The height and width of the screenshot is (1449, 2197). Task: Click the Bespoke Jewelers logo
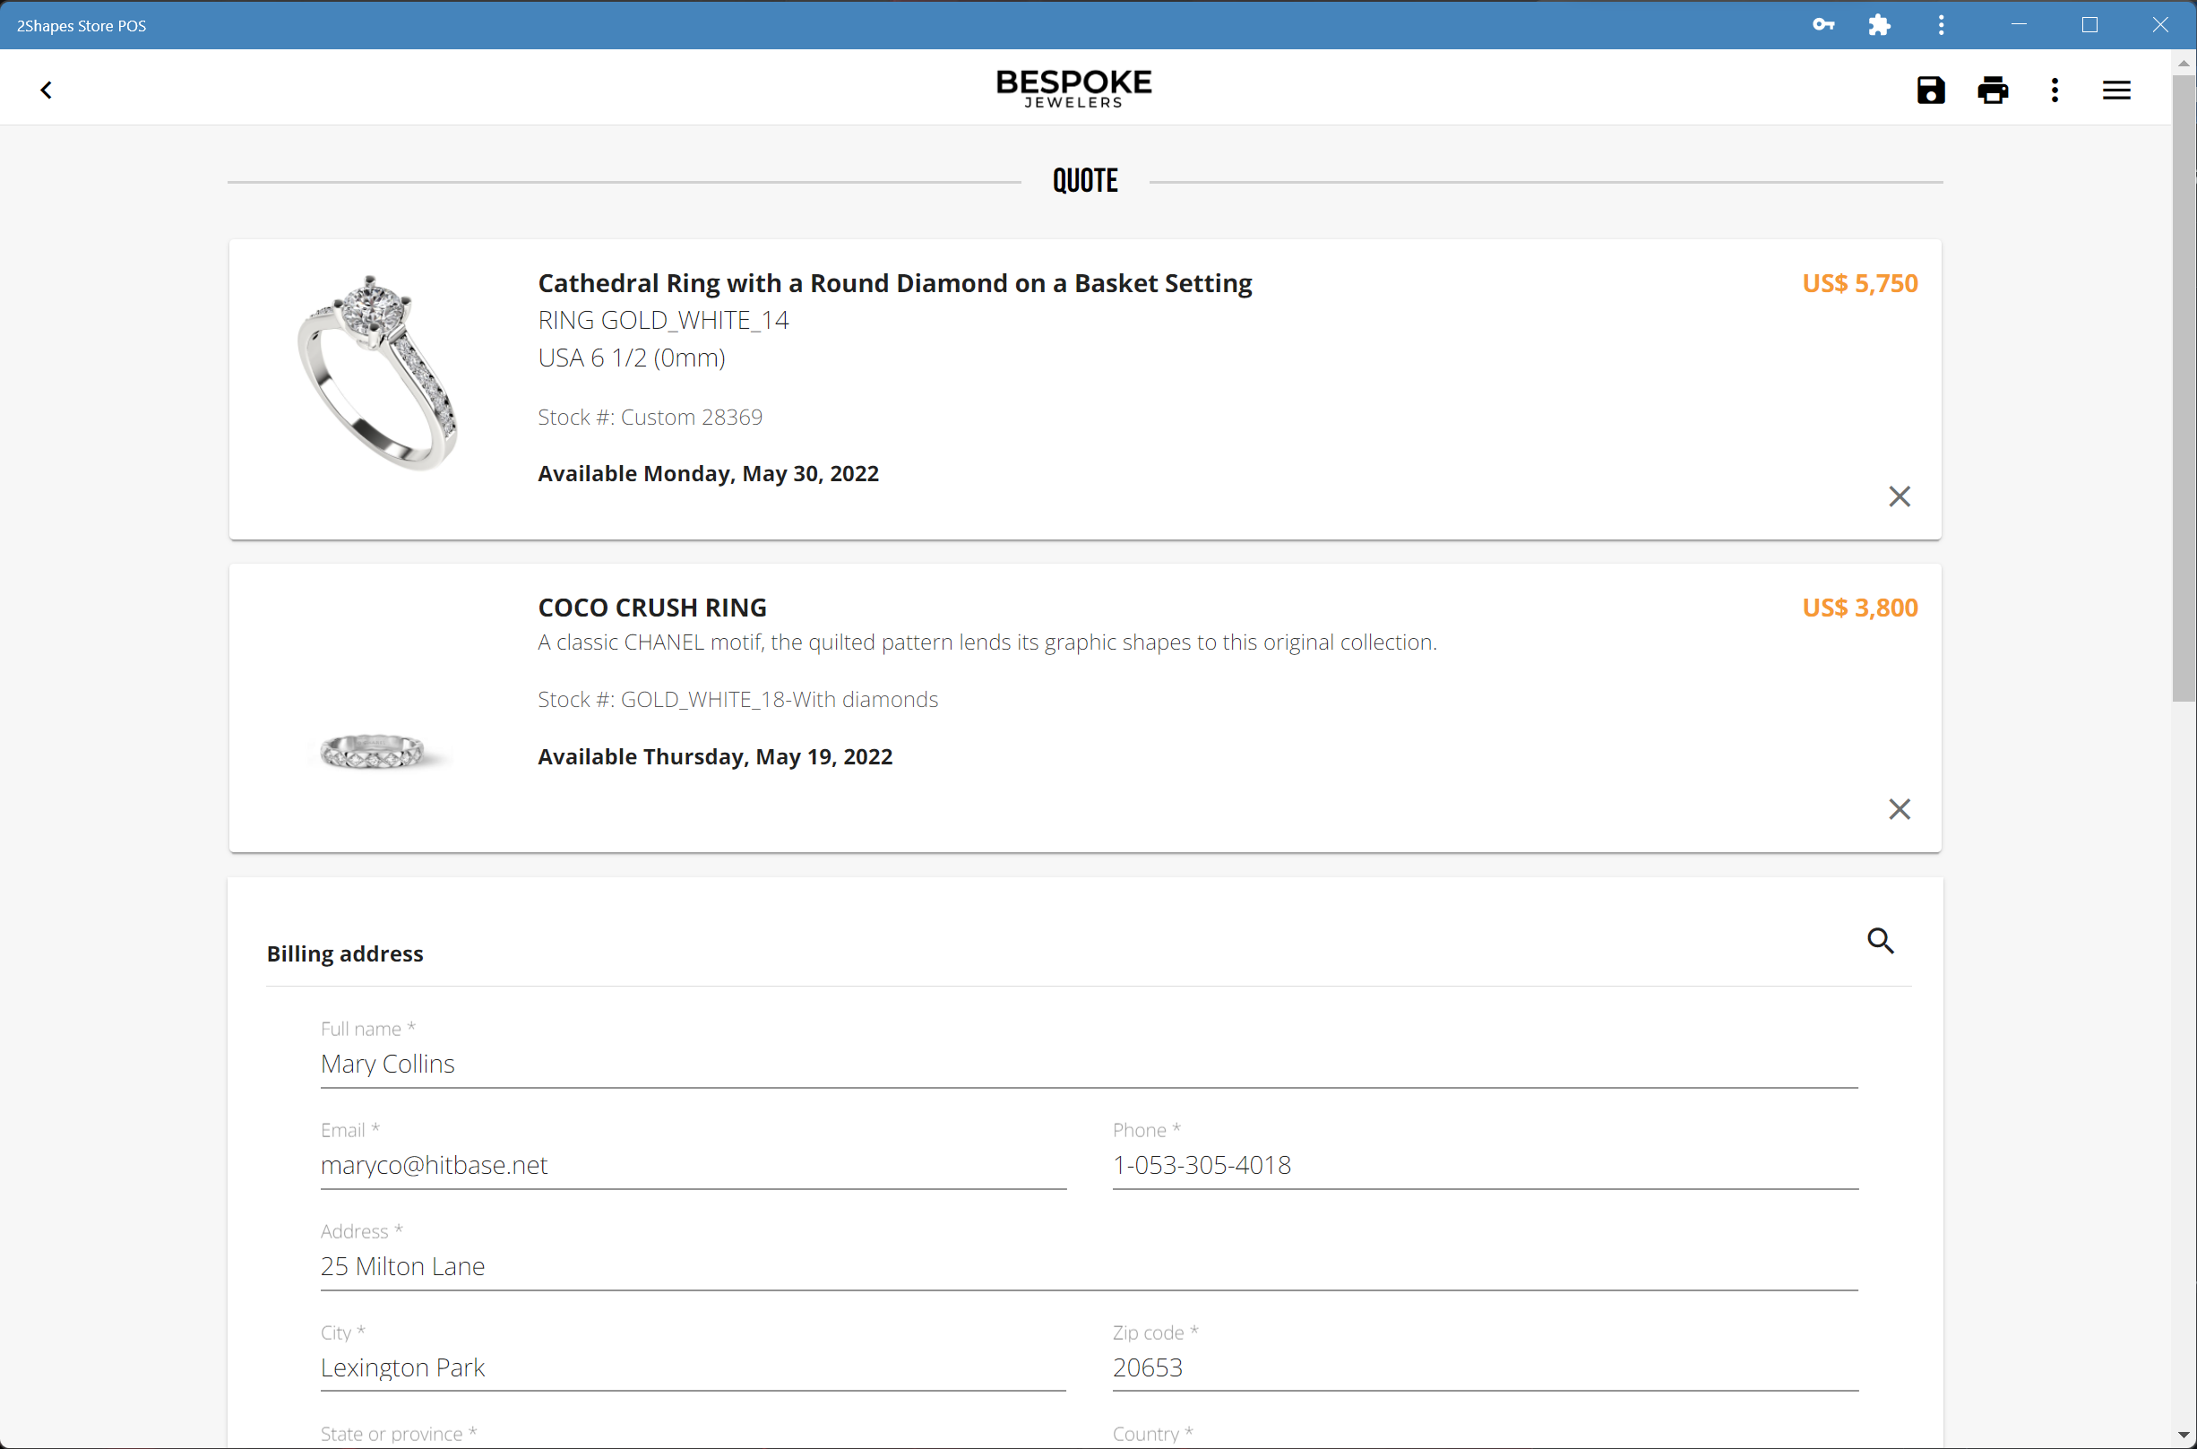[x=1073, y=88]
